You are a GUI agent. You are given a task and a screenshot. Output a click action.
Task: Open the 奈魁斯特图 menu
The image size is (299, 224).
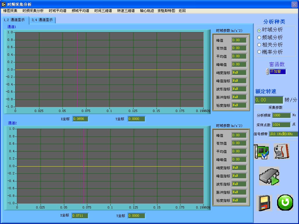pos(166,11)
